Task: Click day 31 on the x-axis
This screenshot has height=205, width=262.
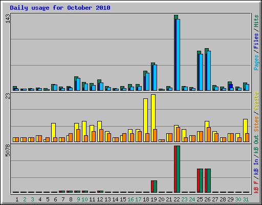Action: [x=246, y=199]
